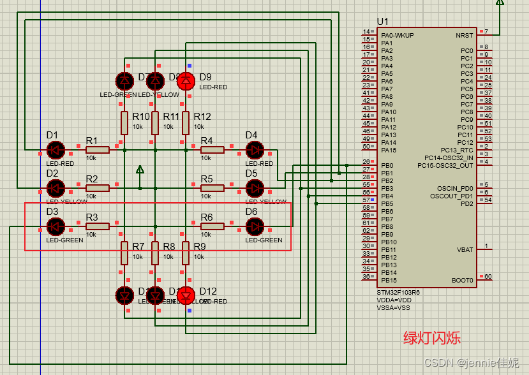Select resistor R6 body

point(212,226)
